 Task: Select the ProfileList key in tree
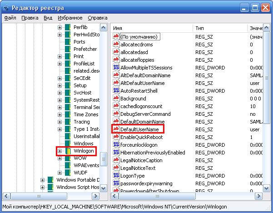click(84, 64)
